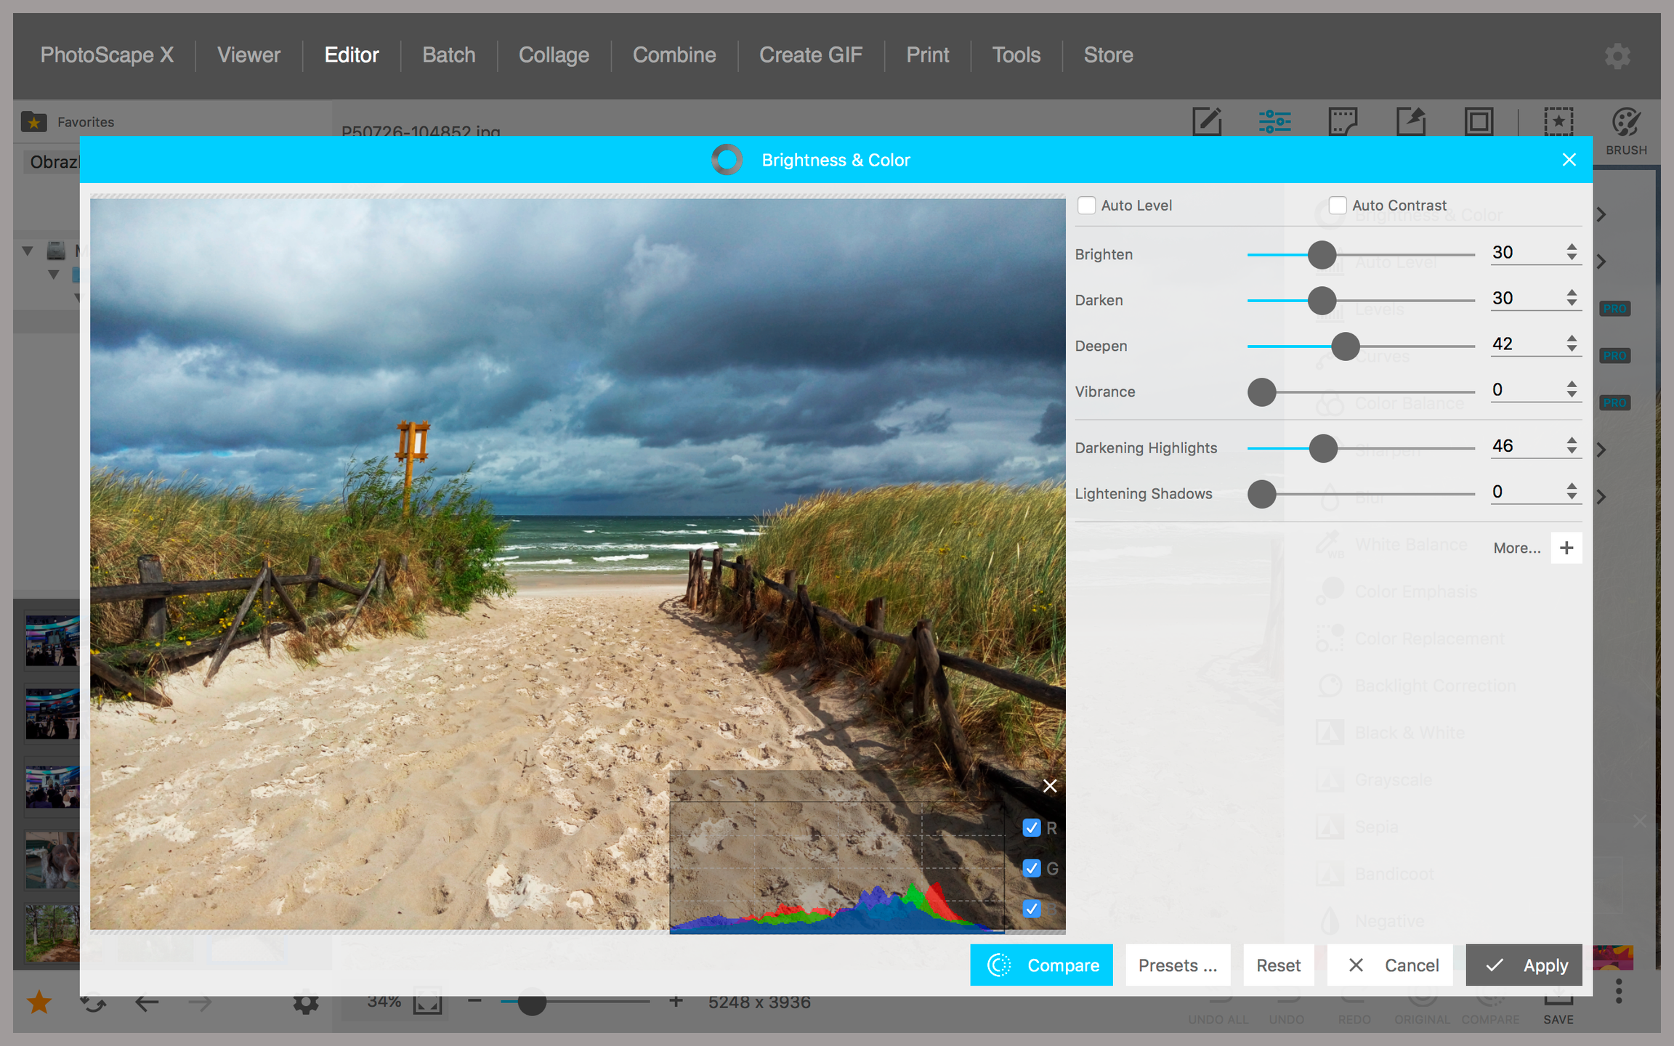Open the Combine tab
The image size is (1674, 1046).
click(x=674, y=55)
